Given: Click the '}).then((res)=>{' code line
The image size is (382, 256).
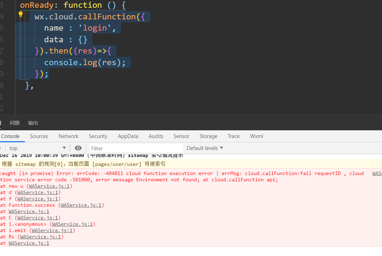Looking at the screenshot, I should 73,51.
